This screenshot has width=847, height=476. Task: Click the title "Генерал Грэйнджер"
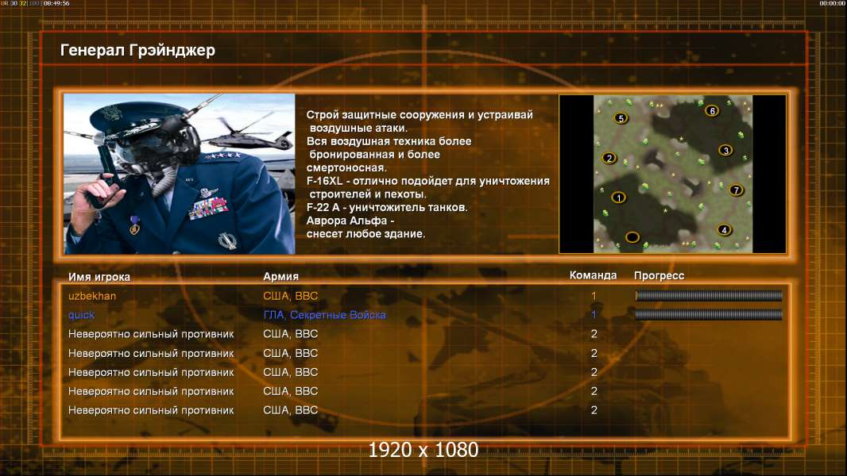[x=137, y=50]
